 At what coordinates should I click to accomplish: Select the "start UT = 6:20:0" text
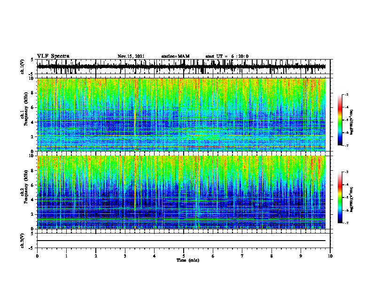(227, 56)
